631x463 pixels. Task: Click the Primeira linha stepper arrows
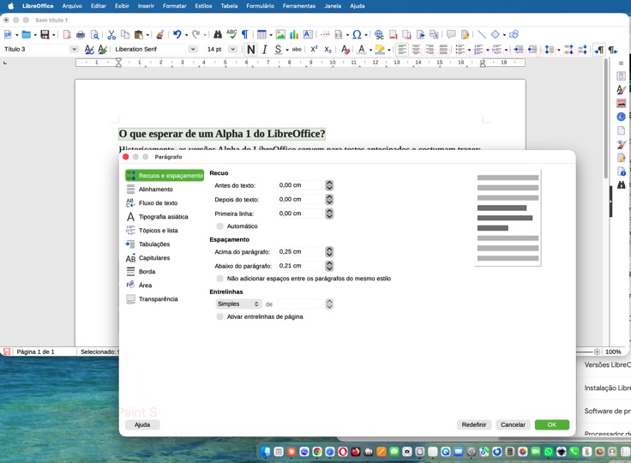[x=329, y=213]
